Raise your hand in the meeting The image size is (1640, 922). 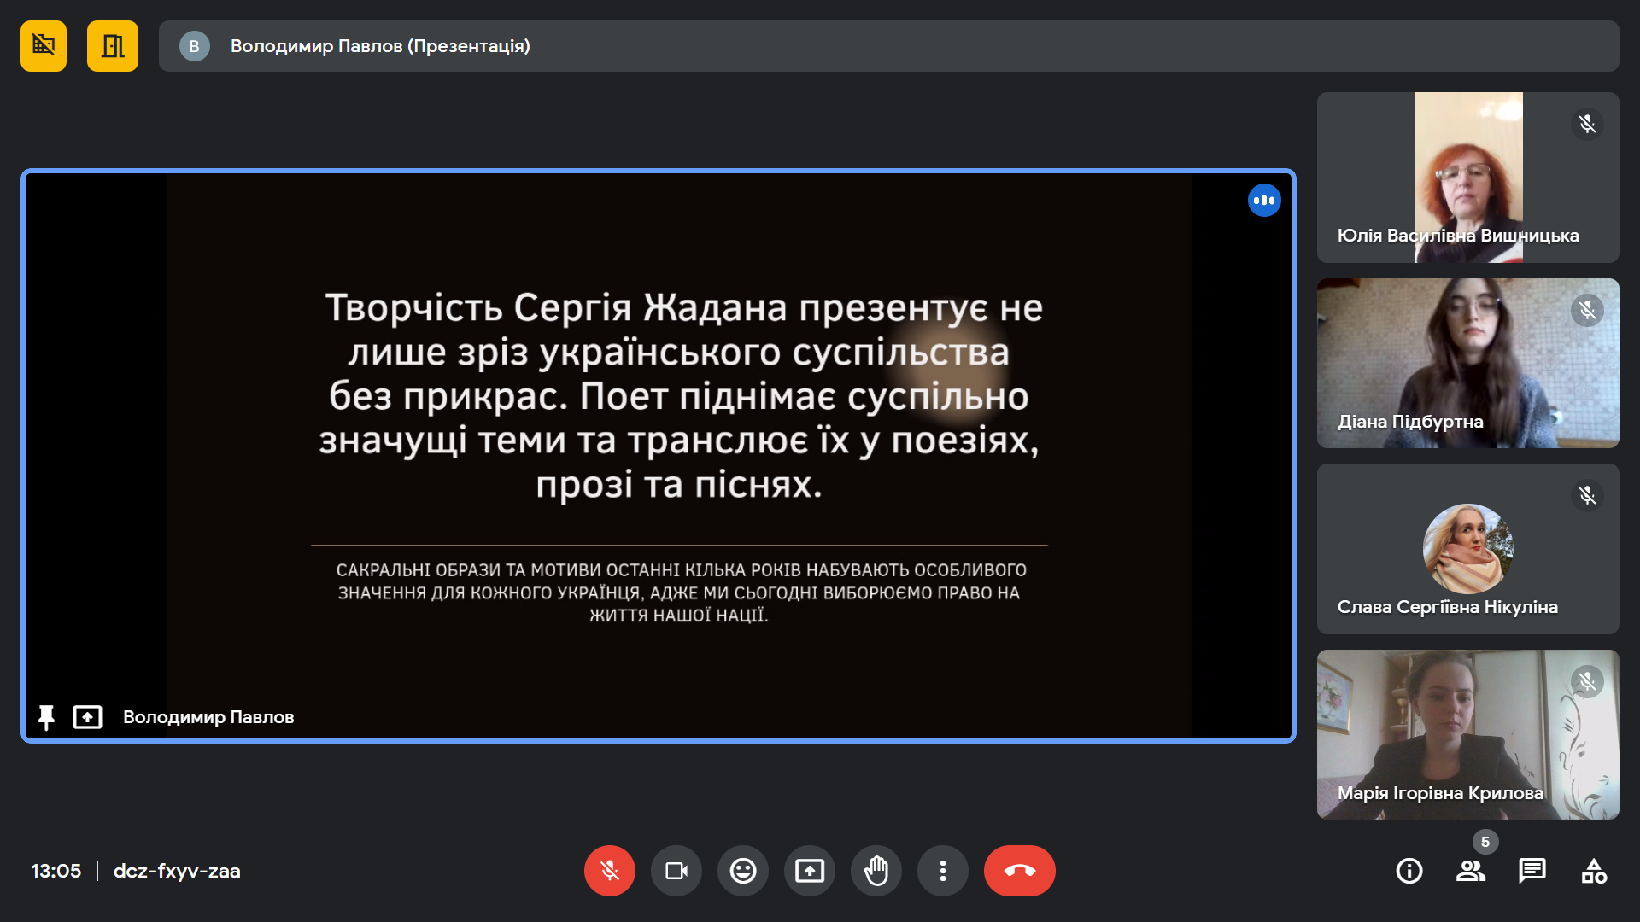(876, 871)
